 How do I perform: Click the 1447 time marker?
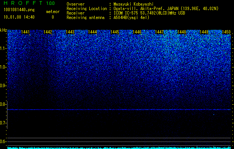click(159, 32)
